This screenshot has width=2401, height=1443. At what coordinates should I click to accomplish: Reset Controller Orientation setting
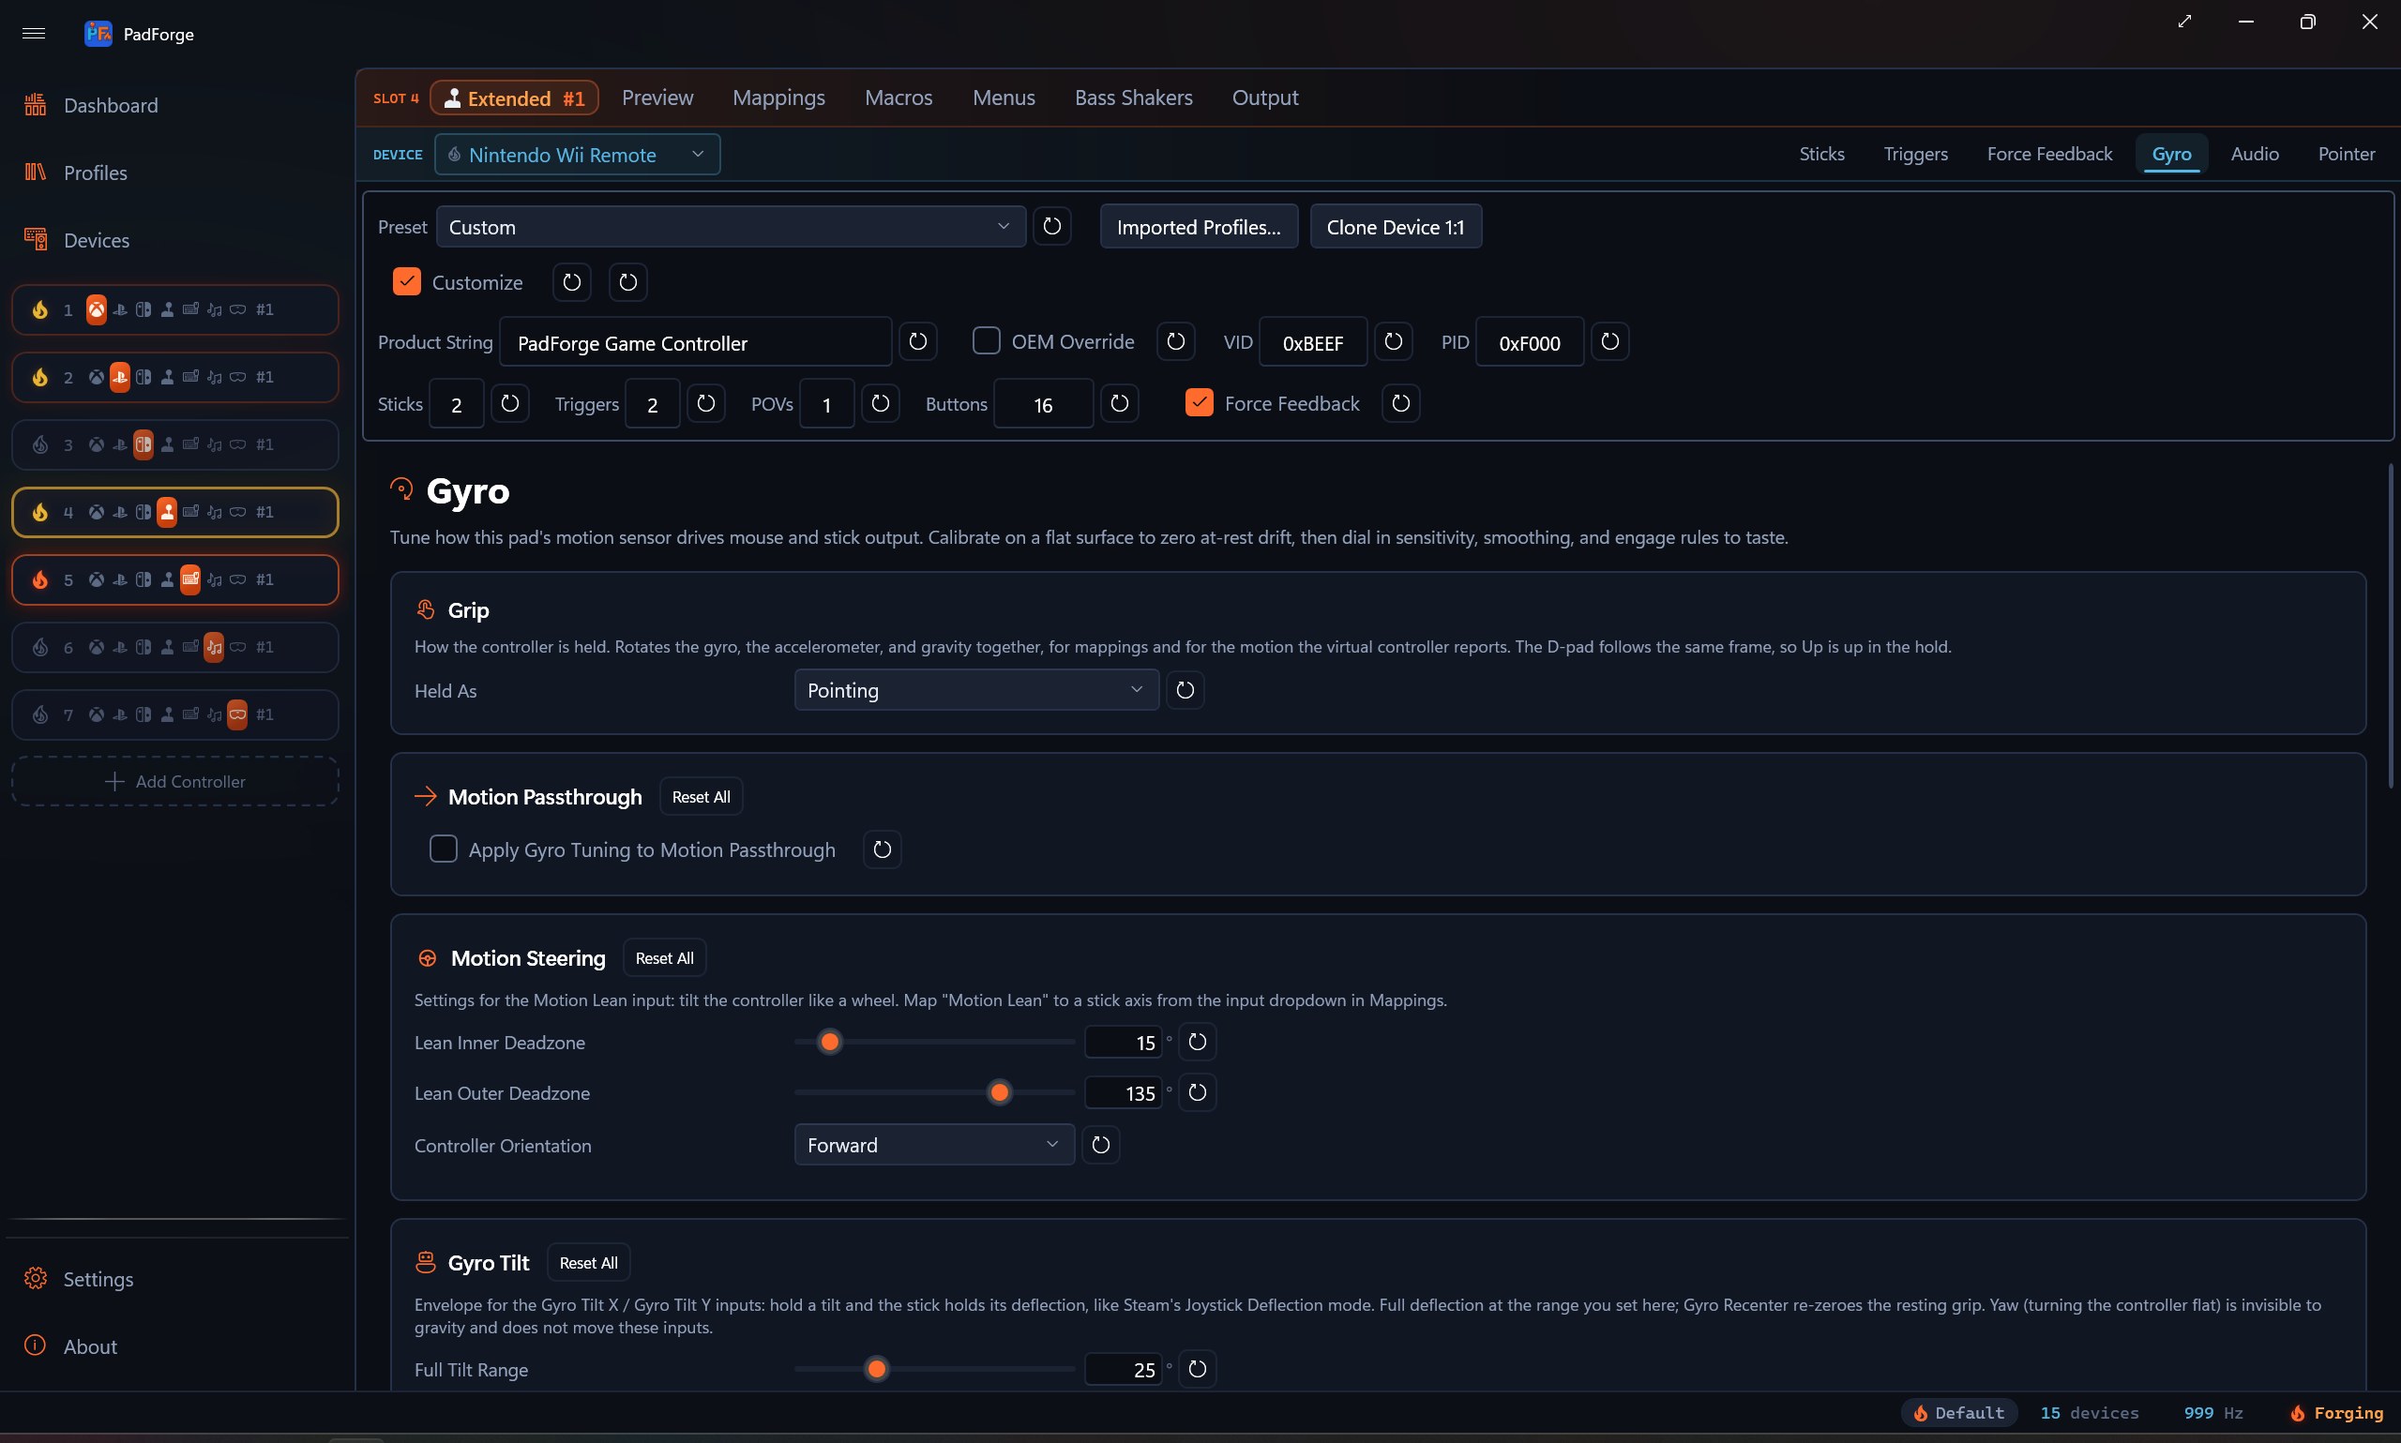1100,1145
